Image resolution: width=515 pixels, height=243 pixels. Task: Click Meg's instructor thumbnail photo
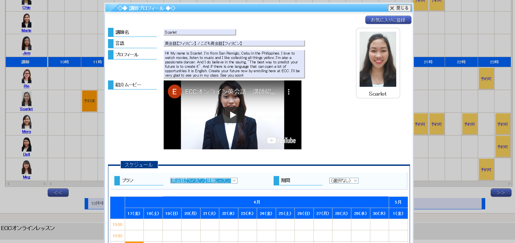(26, 167)
